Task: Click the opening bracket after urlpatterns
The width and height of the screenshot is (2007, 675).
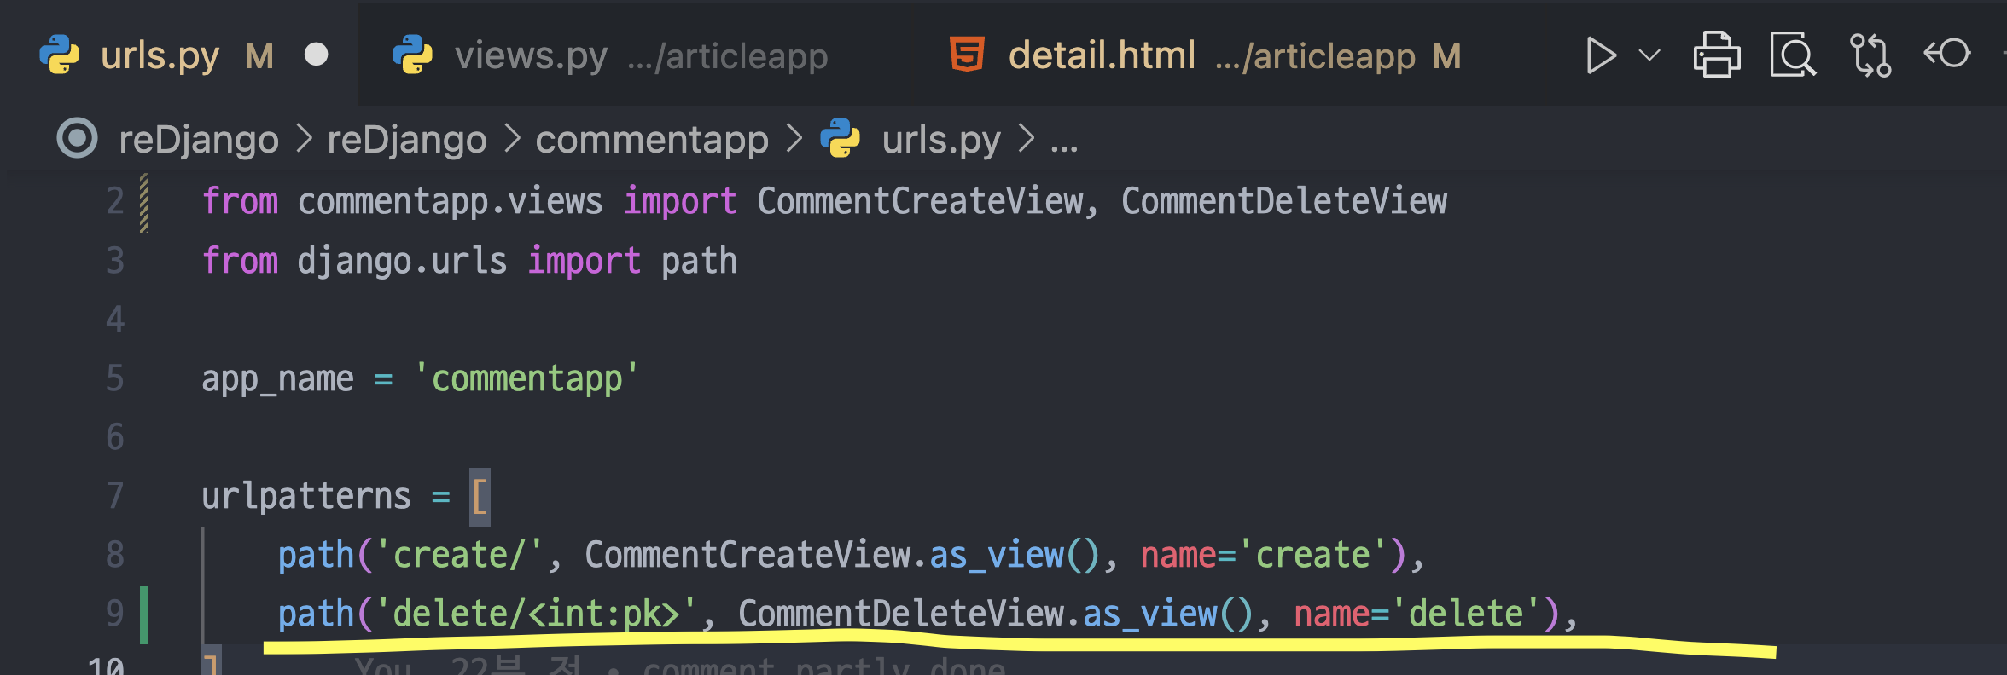Action: click(480, 496)
